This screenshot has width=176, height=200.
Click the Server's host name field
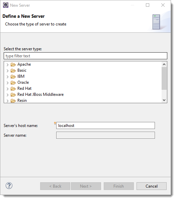tap(105, 126)
